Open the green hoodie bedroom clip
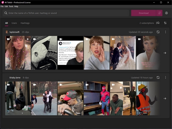This screenshot has height=129, width=172. (x=123, y=98)
